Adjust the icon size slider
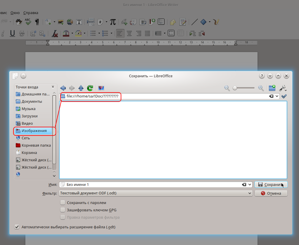 [235, 88]
